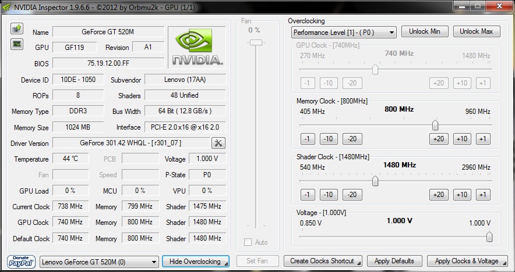Click the PayPal Donate button
515x272 pixels.
pos(22,262)
